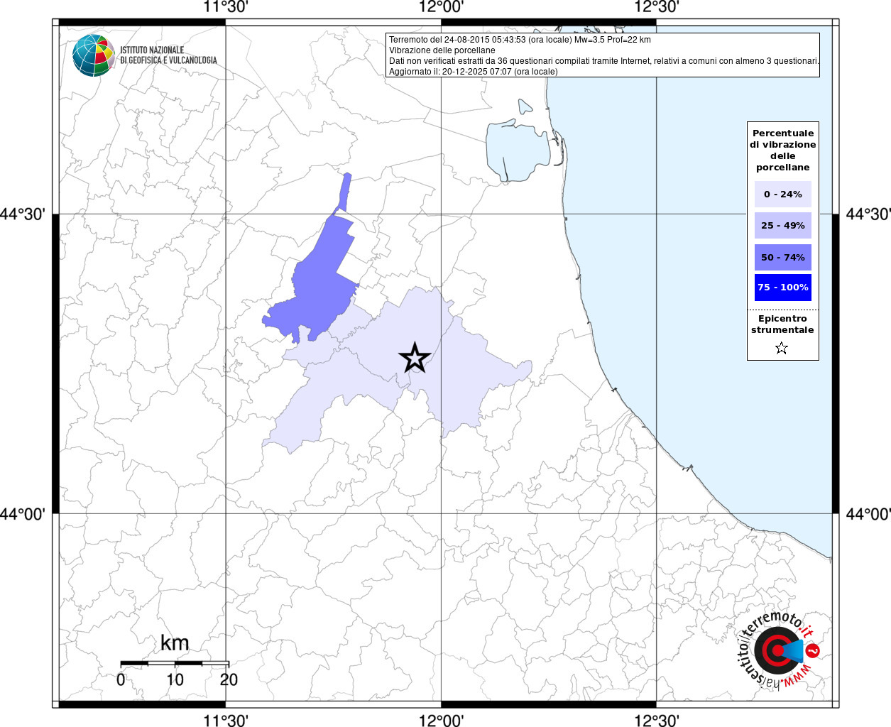Image resolution: width=891 pixels, height=727 pixels.
Task: Click the 0 - 24% legend swatch
Action: point(783,194)
